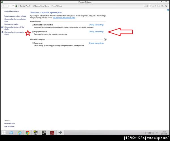Open Choose what the power button does

pos(15,20)
